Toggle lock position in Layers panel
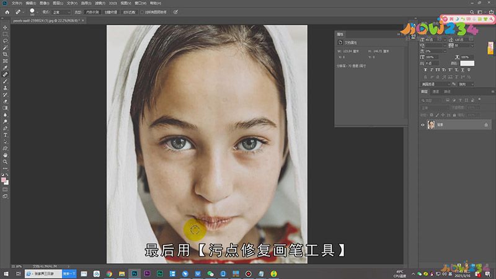Image resolution: width=496 pixels, height=279 pixels. coord(443,115)
